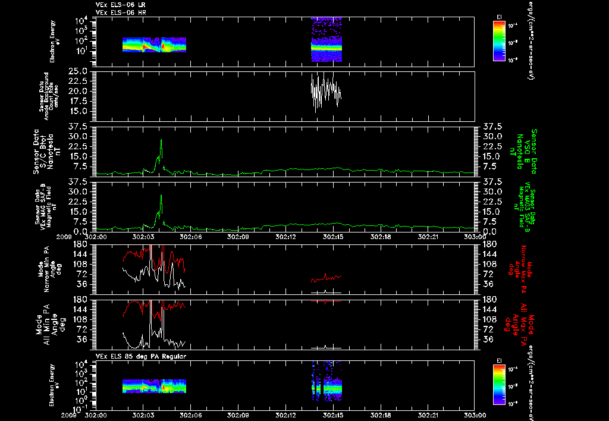This screenshot has width=609, height=421.
Task: Click the 'Narrow Min PA Angle' left axis label
Action: (49, 269)
